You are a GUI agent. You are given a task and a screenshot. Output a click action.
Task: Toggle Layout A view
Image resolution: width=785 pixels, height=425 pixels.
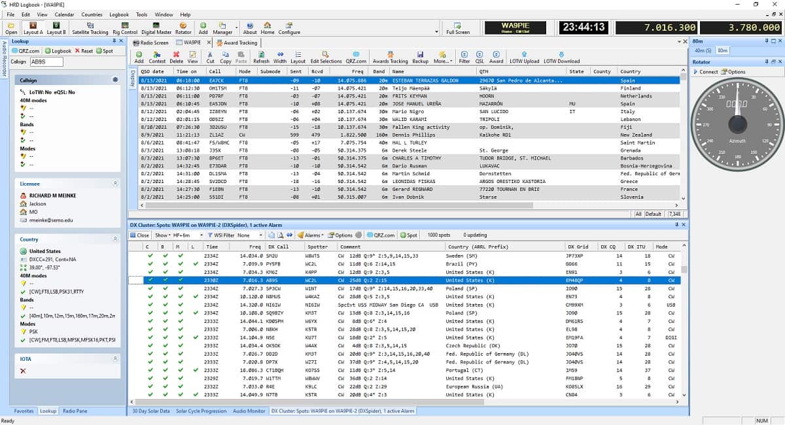(x=33, y=27)
